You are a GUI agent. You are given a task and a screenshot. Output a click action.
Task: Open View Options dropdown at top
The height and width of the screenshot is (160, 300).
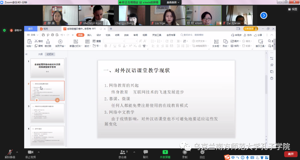pyautogui.click(x=173, y=2)
